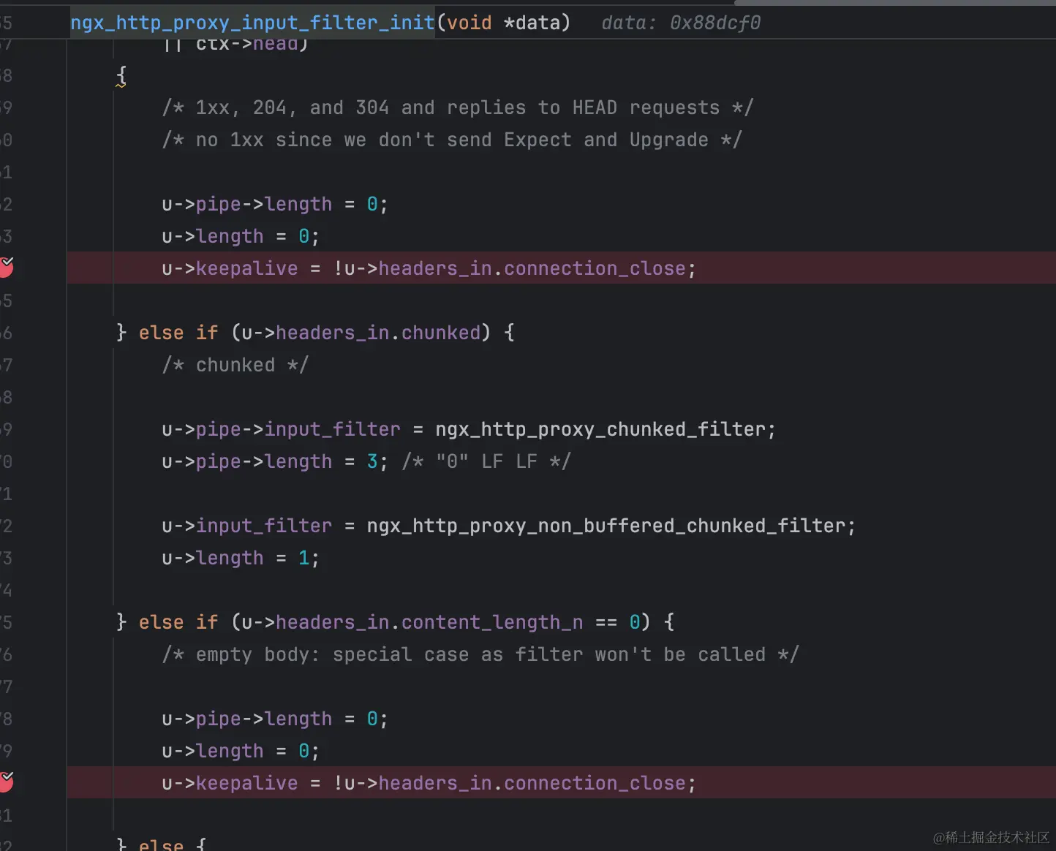Image resolution: width=1056 pixels, height=851 pixels.
Task: Select function name ngx_http_proxy_input_filter_init in header
Action: coord(252,22)
